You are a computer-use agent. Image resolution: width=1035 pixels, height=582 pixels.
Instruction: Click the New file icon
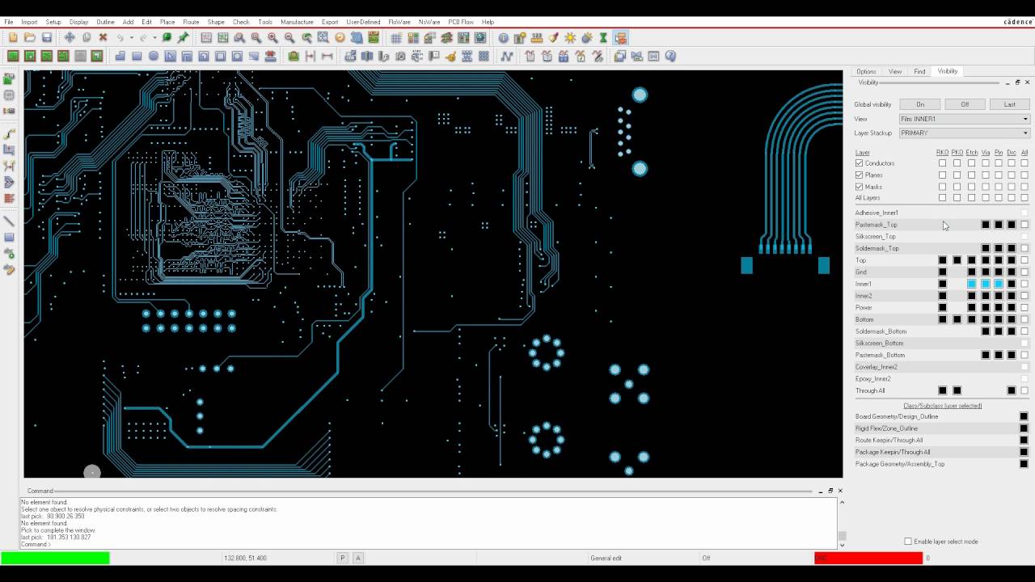tap(13, 38)
